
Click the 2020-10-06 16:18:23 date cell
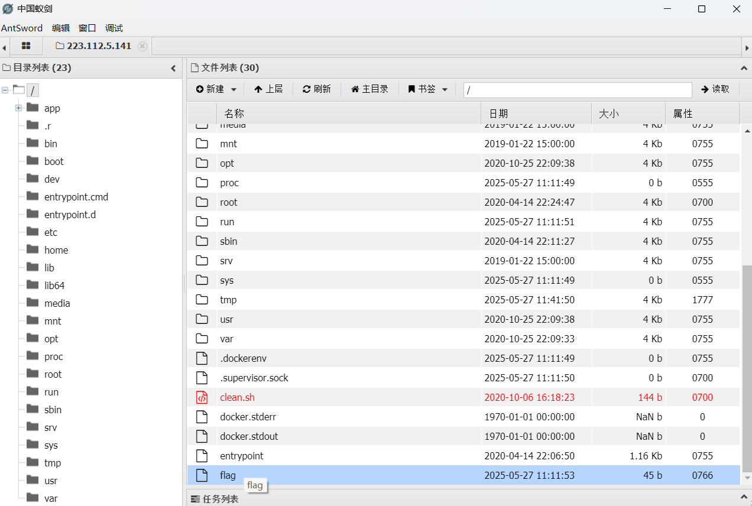529,397
